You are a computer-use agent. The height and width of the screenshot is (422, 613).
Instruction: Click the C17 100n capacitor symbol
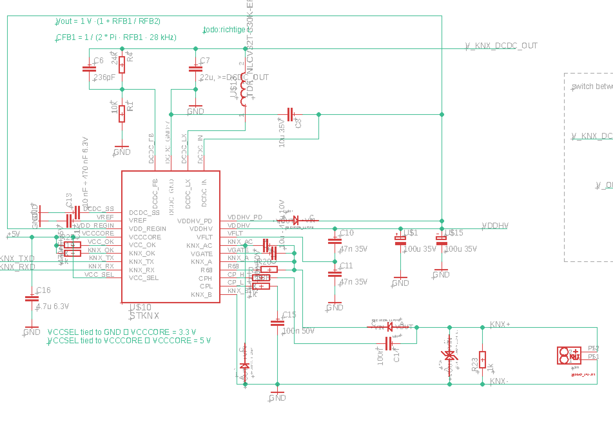tap(389, 344)
